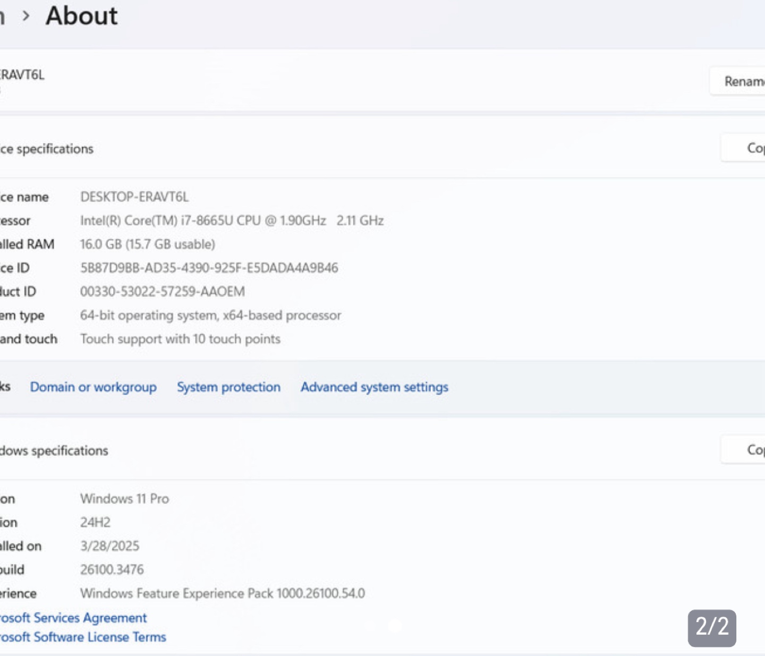Screen dimensions: 765x656
Task: Click the Rename this PC button
Action: (737, 81)
